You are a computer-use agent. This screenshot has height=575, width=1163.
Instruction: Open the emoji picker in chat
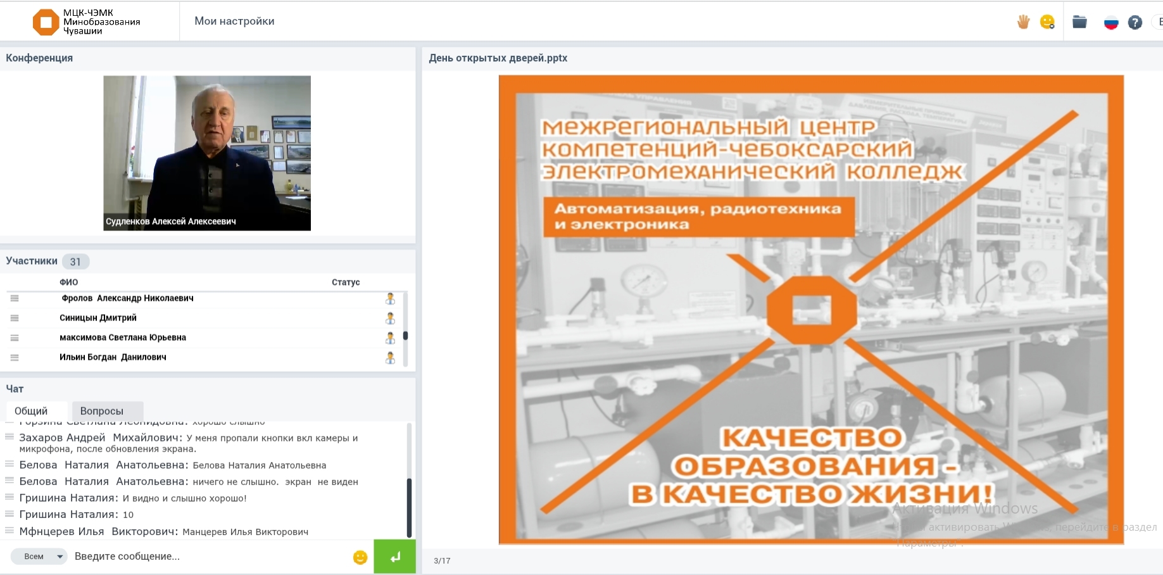click(360, 557)
